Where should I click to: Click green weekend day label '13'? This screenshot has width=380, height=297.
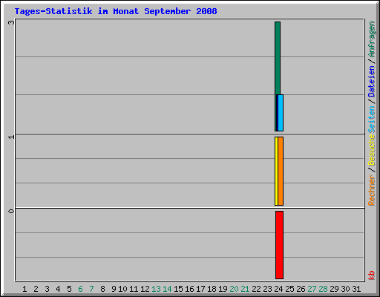pyautogui.click(x=156, y=289)
